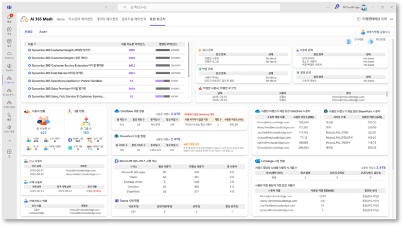403x226 pixels.
Task: Click total groups illustration
Action: pyautogui.click(x=86, y=121)
